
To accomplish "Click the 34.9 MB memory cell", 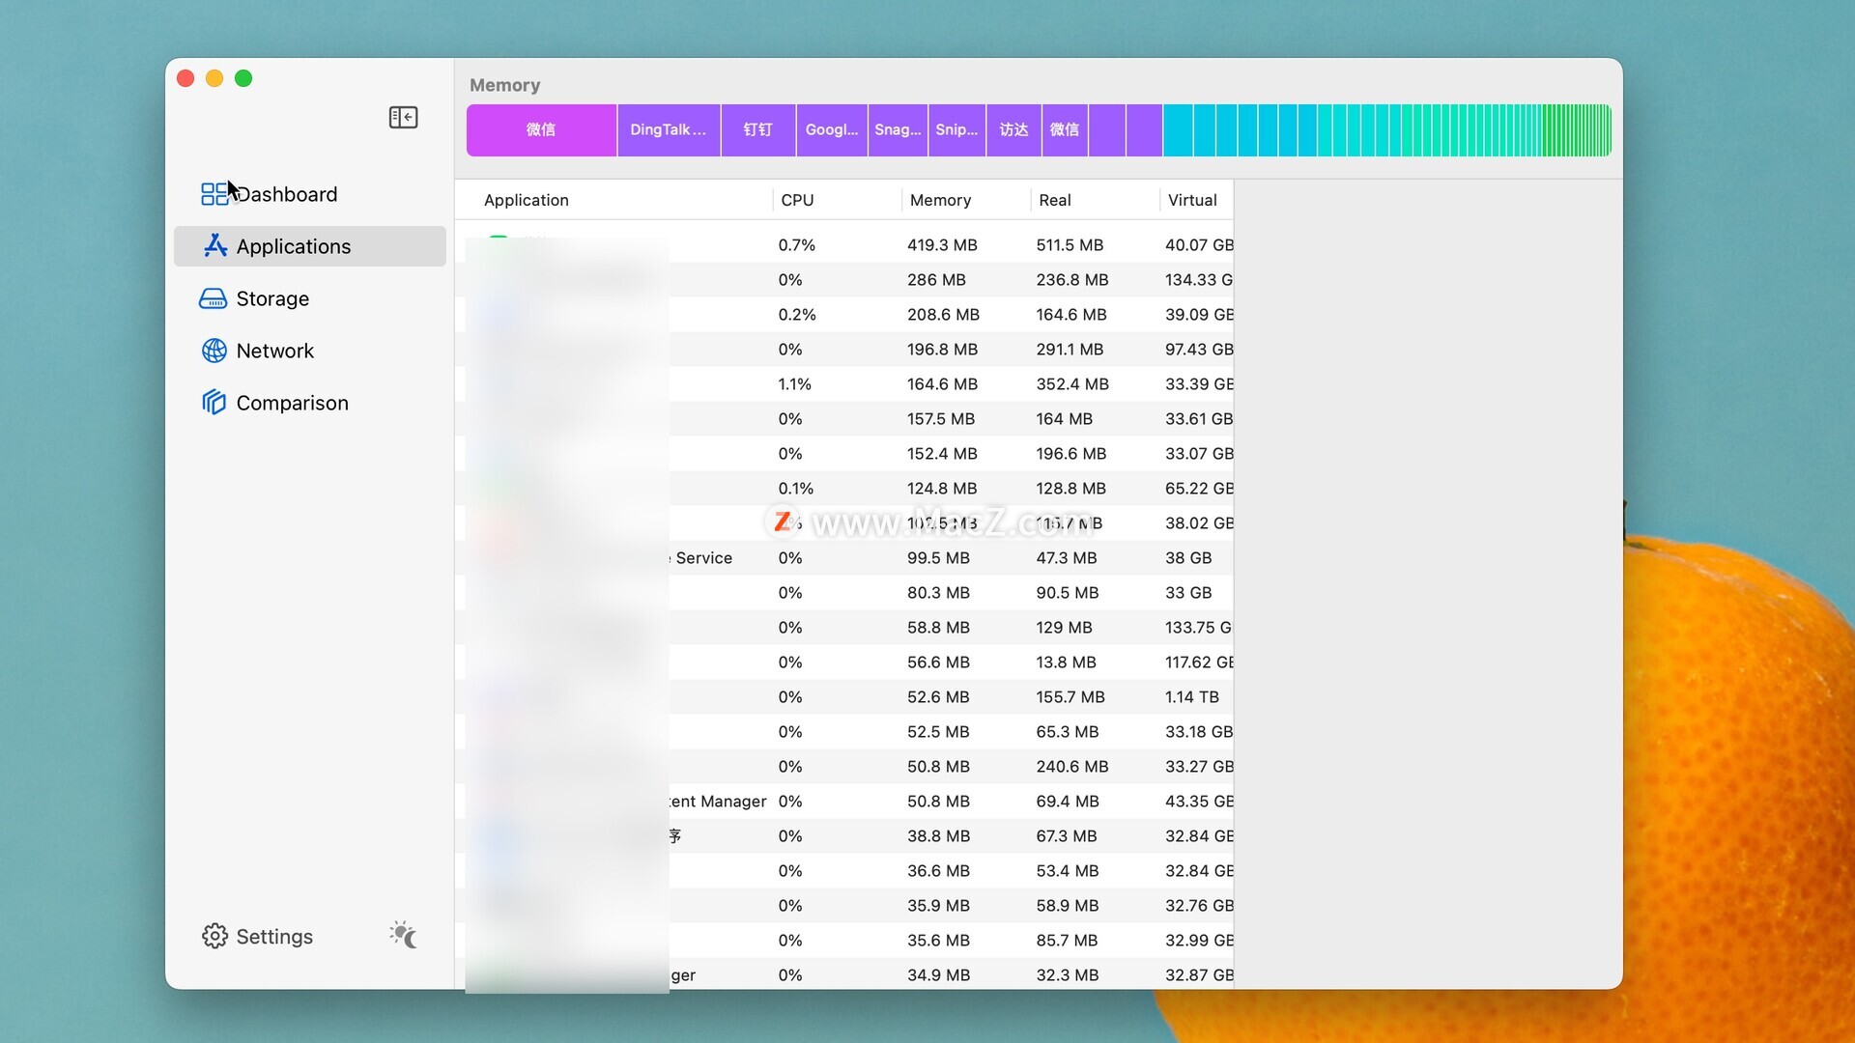I will tap(938, 975).
